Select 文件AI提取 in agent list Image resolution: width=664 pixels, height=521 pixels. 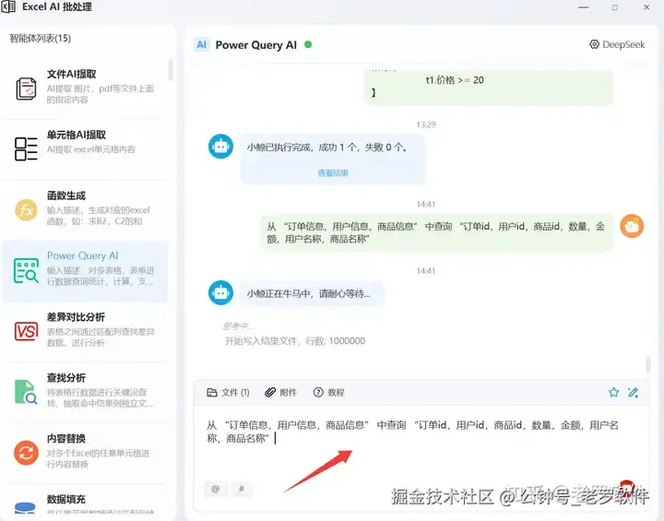[x=86, y=89]
